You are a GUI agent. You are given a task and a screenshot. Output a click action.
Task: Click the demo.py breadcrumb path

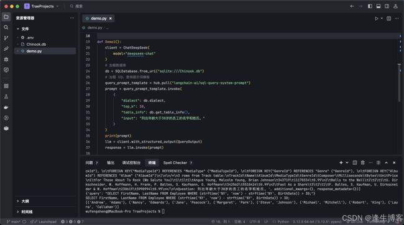[94, 27]
